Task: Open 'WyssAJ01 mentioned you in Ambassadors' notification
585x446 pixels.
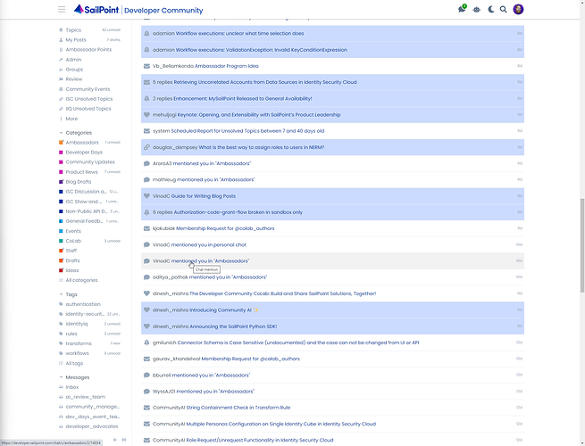Action: click(332, 392)
